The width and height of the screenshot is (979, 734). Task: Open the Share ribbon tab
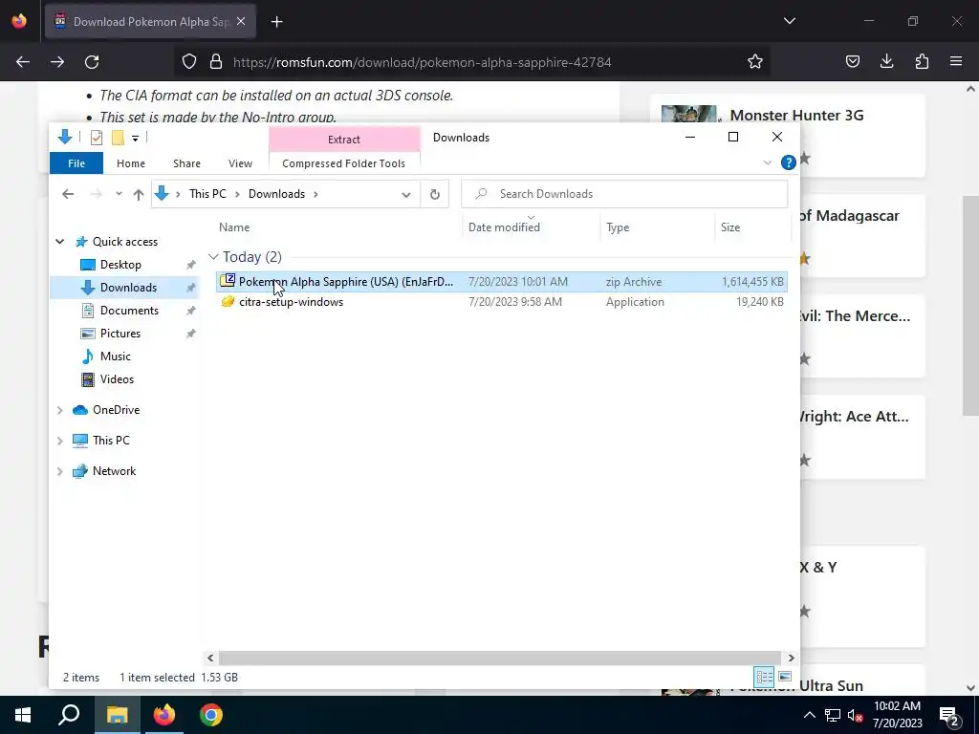[x=186, y=163]
